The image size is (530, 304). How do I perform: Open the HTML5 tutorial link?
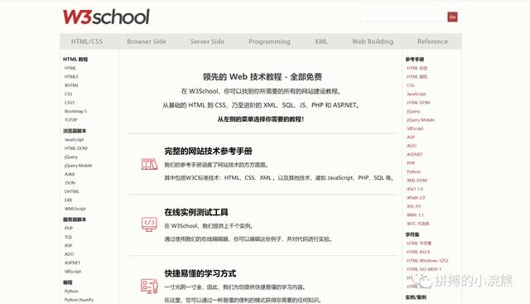pyautogui.click(x=71, y=76)
